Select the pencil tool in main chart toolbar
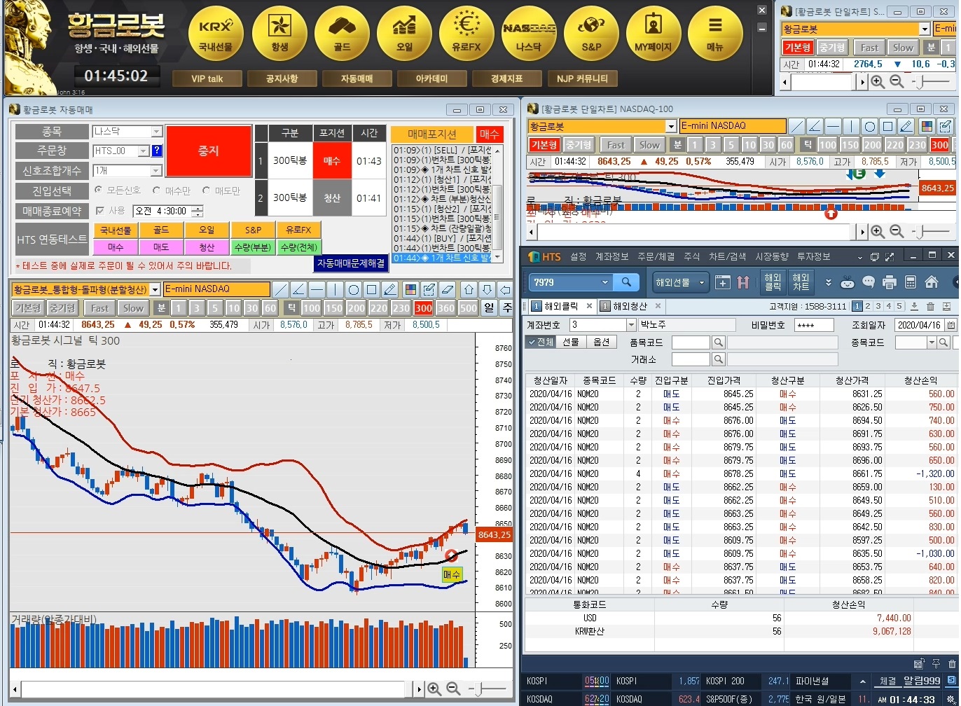961x706 pixels. 390,289
